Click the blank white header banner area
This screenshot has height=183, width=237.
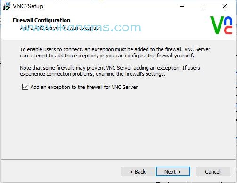coord(165,20)
